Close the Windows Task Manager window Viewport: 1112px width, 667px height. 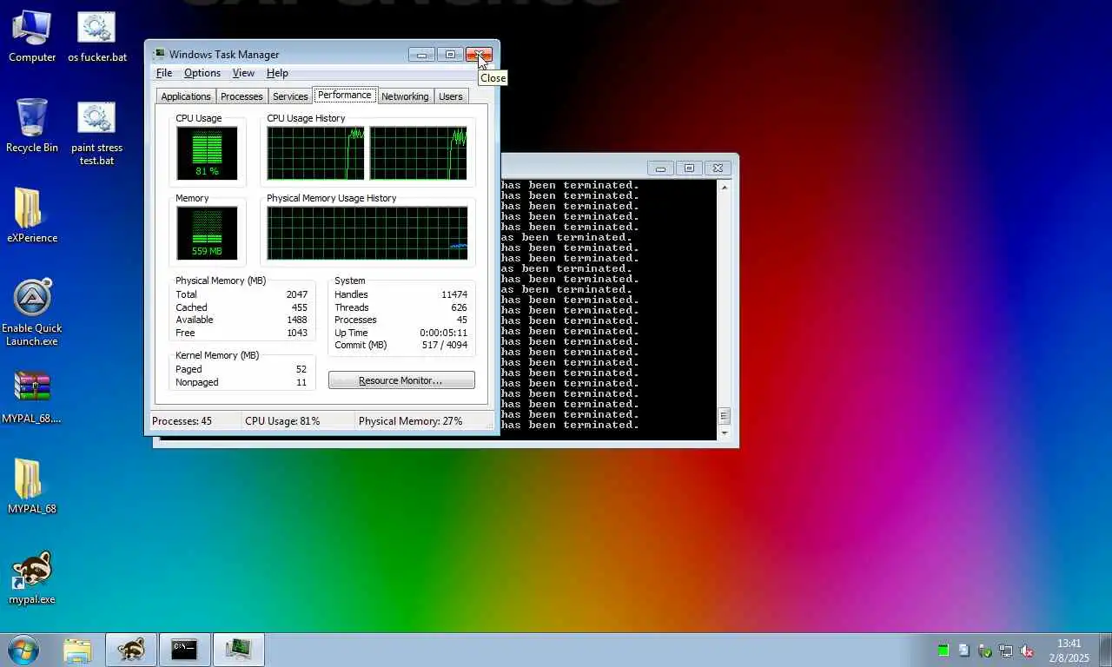[479, 55]
